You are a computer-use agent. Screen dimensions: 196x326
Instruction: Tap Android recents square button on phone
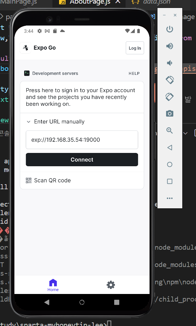point(117,302)
